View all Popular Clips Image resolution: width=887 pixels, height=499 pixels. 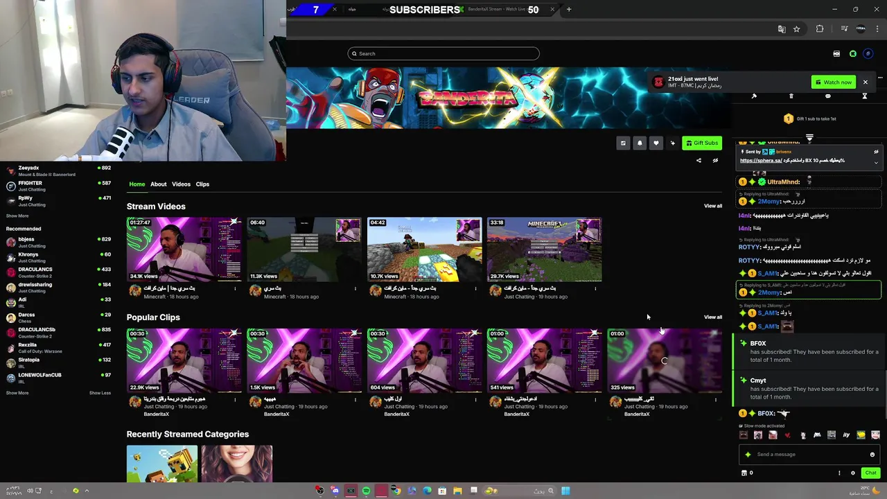pyautogui.click(x=712, y=317)
